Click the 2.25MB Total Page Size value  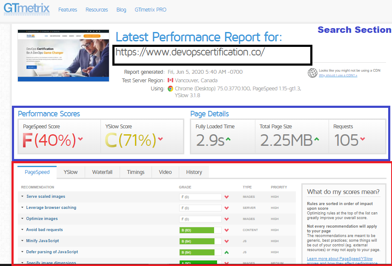tap(286, 140)
